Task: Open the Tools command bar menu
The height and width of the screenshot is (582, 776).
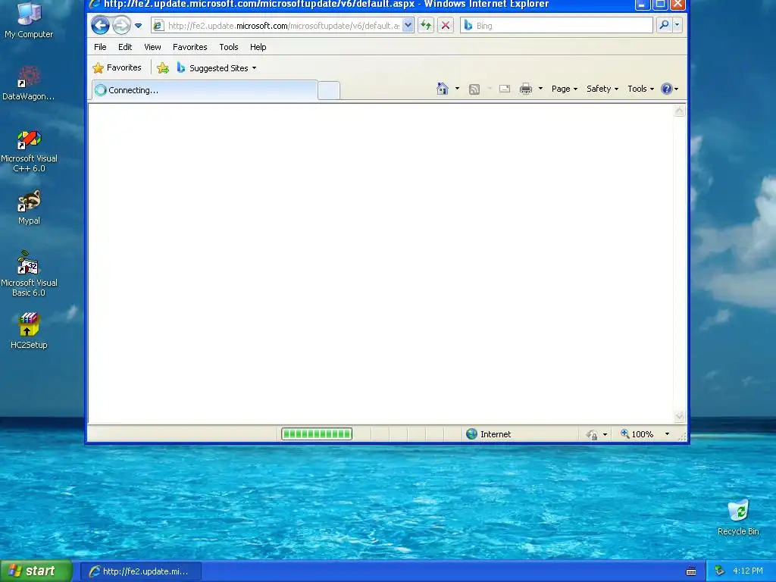Action: [x=641, y=89]
